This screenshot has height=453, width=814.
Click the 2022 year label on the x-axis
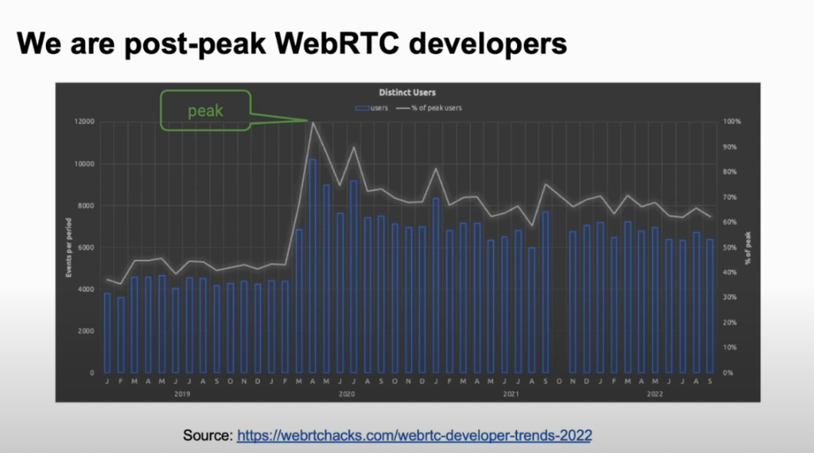[x=655, y=394]
